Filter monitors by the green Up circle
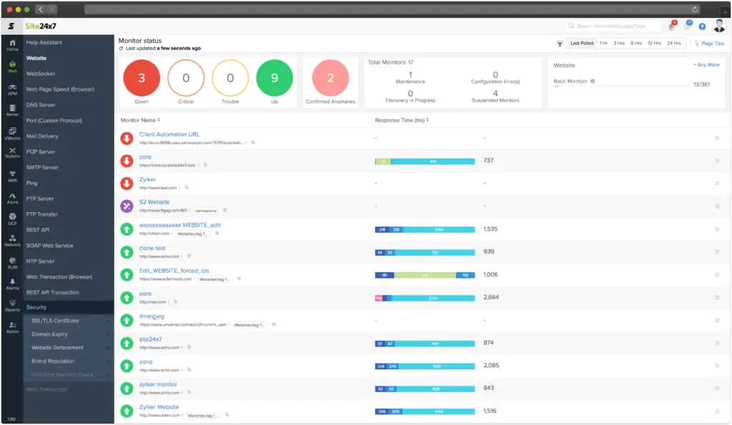Viewport: 732px width, 425px height. point(274,78)
